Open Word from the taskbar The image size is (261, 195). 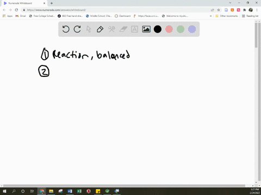tap(70, 191)
